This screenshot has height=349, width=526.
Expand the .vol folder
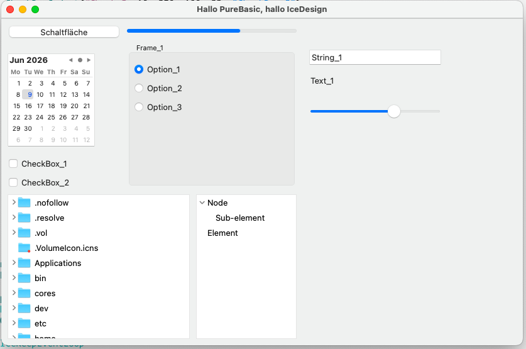pos(14,233)
